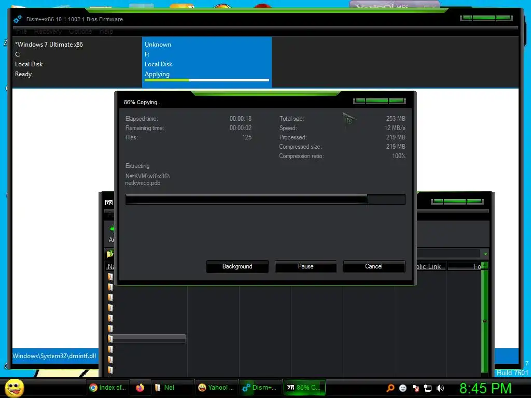Open network tray icon

tap(428, 388)
